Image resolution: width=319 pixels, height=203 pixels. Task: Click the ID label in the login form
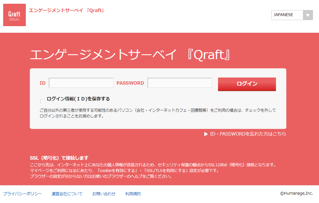pyautogui.click(x=42, y=83)
